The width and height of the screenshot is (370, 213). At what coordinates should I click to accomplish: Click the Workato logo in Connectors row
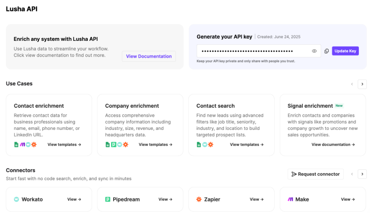16,199
